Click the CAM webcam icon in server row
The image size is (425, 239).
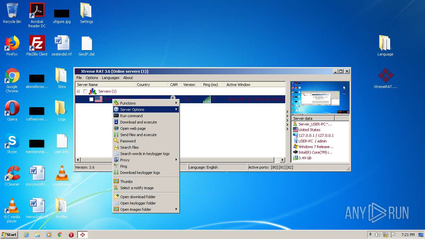point(173,98)
